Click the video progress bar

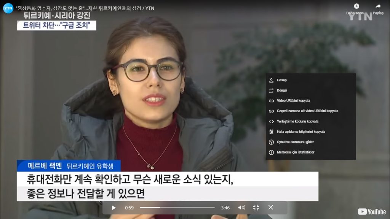177,208
